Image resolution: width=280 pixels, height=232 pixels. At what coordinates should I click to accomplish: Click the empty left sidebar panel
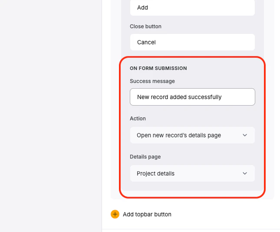pos(51,116)
